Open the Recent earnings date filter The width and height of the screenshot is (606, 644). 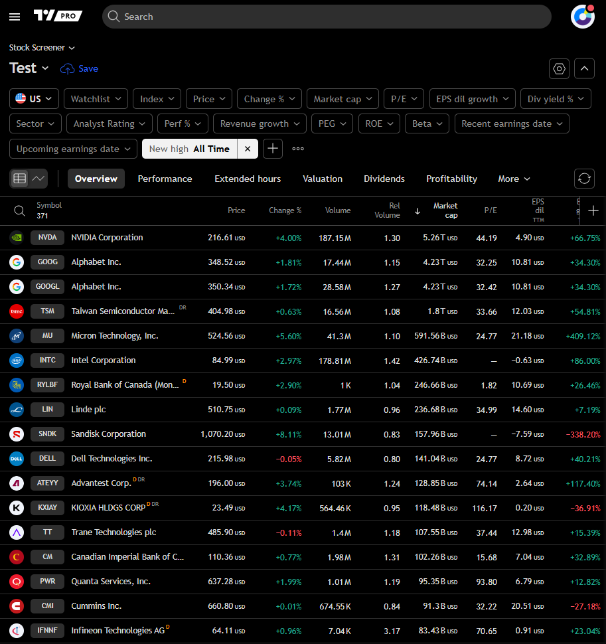512,123
